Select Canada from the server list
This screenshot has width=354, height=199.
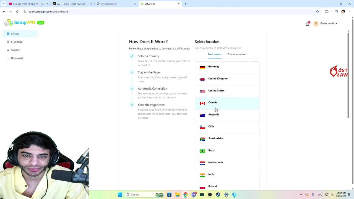click(x=227, y=103)
